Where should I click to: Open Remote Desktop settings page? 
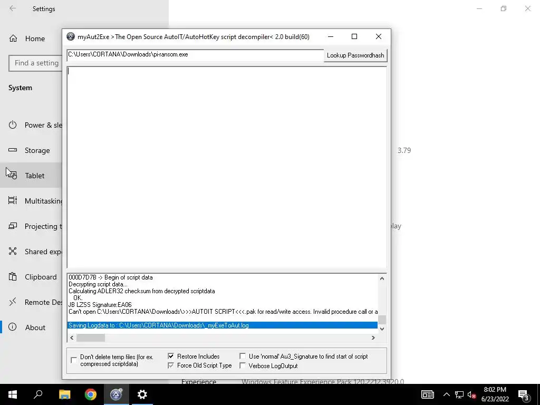31,302
